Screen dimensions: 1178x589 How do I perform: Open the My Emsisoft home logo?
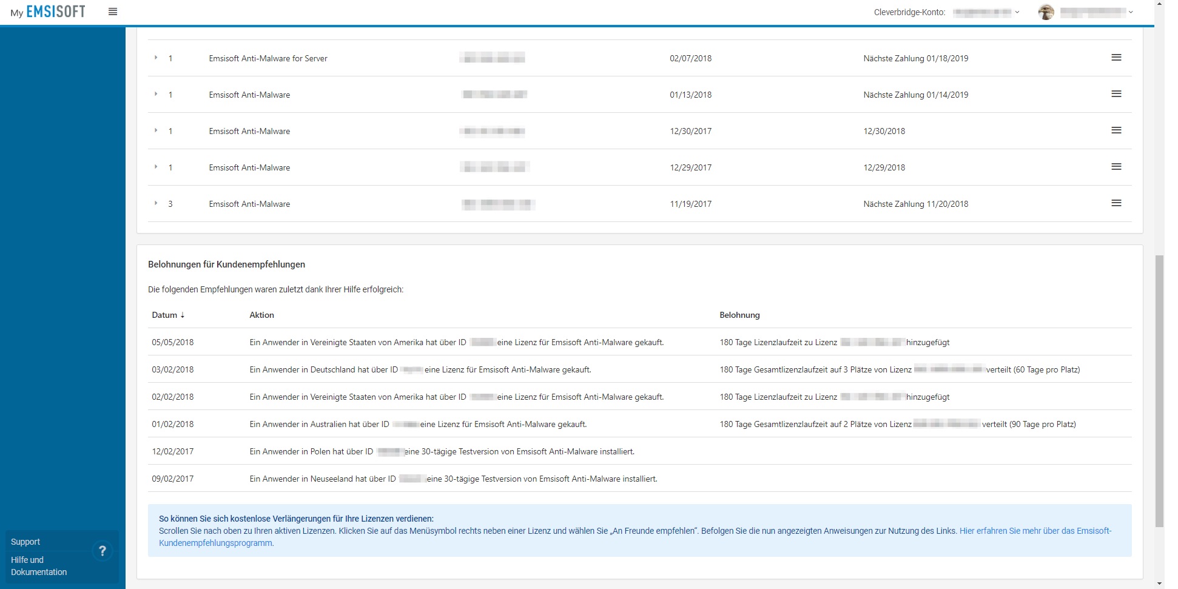pyautogui.click(x=48, y=12)
